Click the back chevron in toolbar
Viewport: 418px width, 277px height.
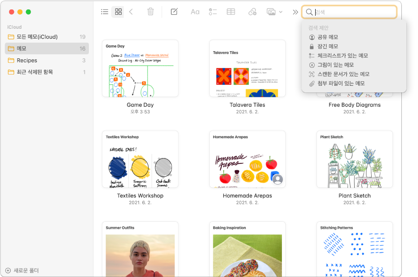click(131, 12)
